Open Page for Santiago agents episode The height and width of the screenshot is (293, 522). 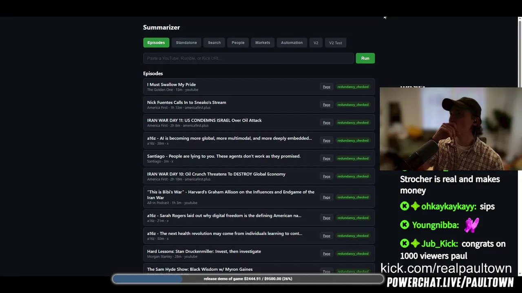[x=327, y=158]
